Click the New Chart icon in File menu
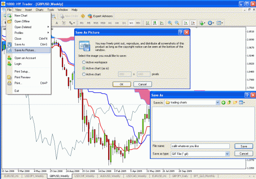 [9, 16]
